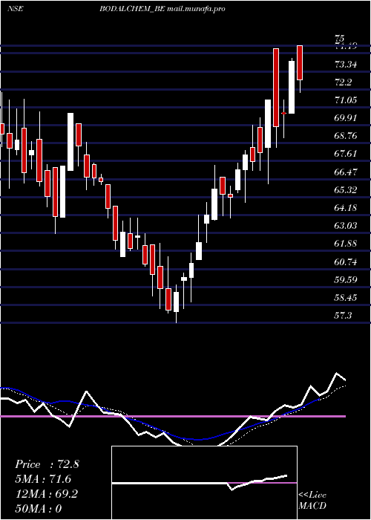Click the 65.32 price axis label

click(x=347, y=190)
